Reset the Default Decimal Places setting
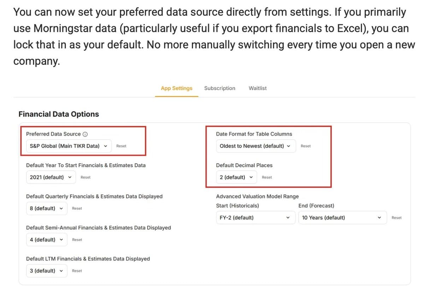 (267, 178)
